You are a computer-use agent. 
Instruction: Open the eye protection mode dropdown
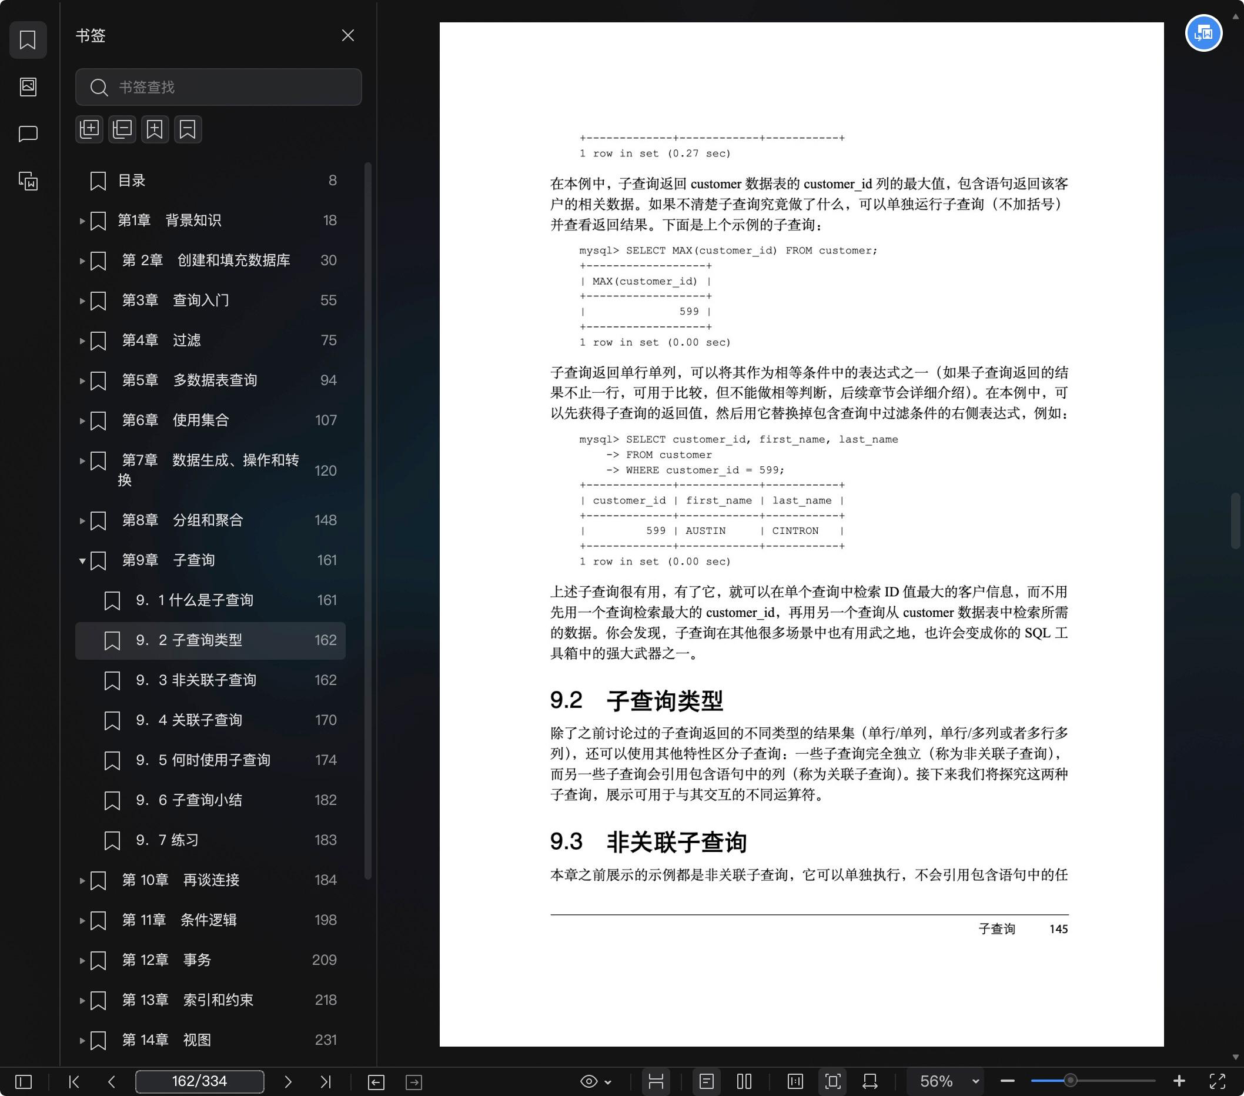[595, 1081]
